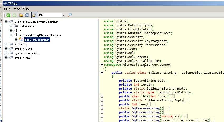Open the File menu
The height and width of the screenshot is (122, 224).
(x=7, y=9)
